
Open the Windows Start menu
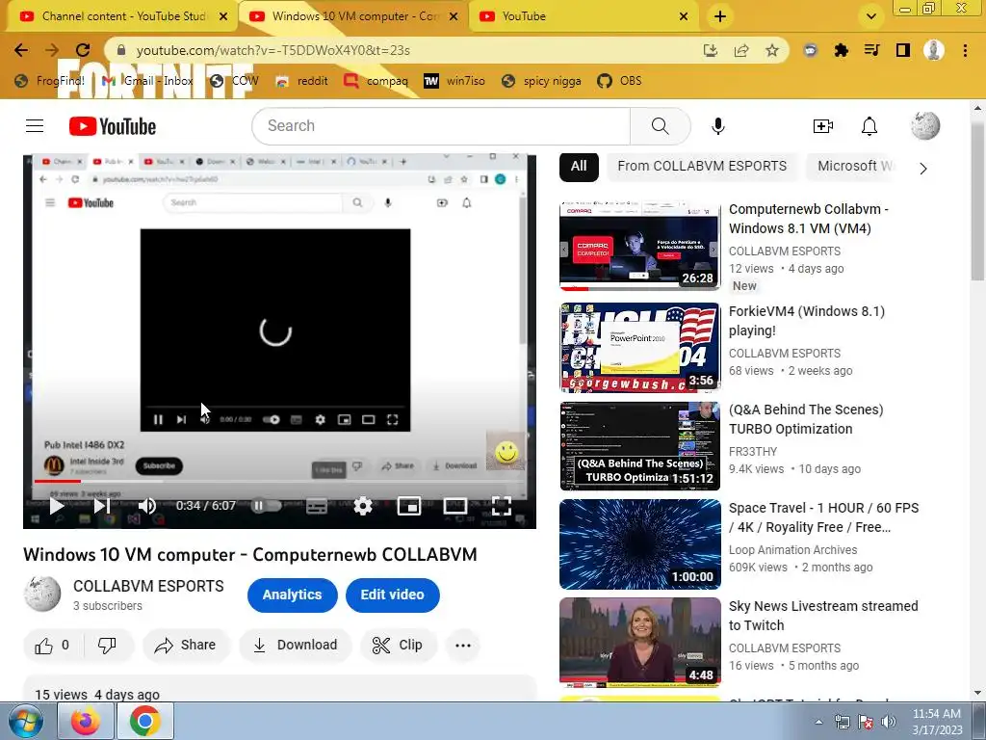(x=26, y=721)
